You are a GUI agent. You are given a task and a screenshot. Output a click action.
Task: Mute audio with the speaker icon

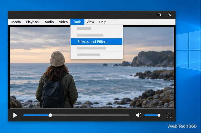139,115
